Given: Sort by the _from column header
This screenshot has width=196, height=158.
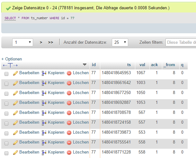Looking at the screenshot, I should pyautogui.click(x=169, y=65).
